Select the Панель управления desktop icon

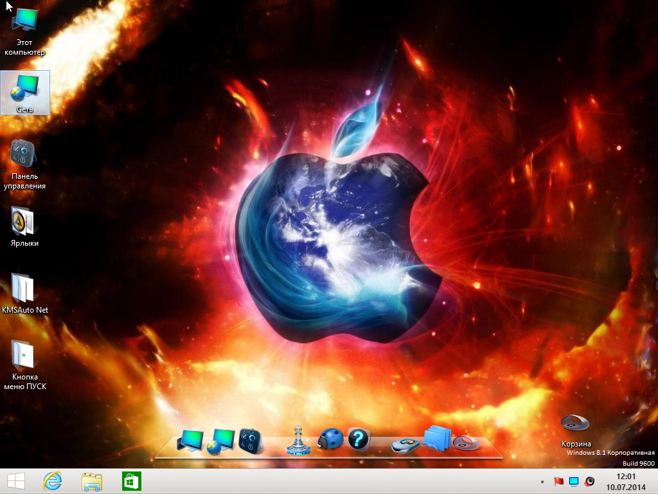(24, 165)
